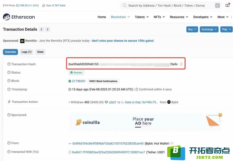The height and width of the screenshot is (161, 233).
Task: Click the search magnifier icon
Action: (124, 5)
